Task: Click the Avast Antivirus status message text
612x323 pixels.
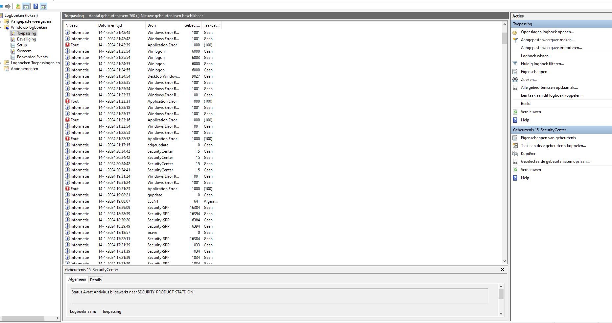Action: tap(133, 292)
